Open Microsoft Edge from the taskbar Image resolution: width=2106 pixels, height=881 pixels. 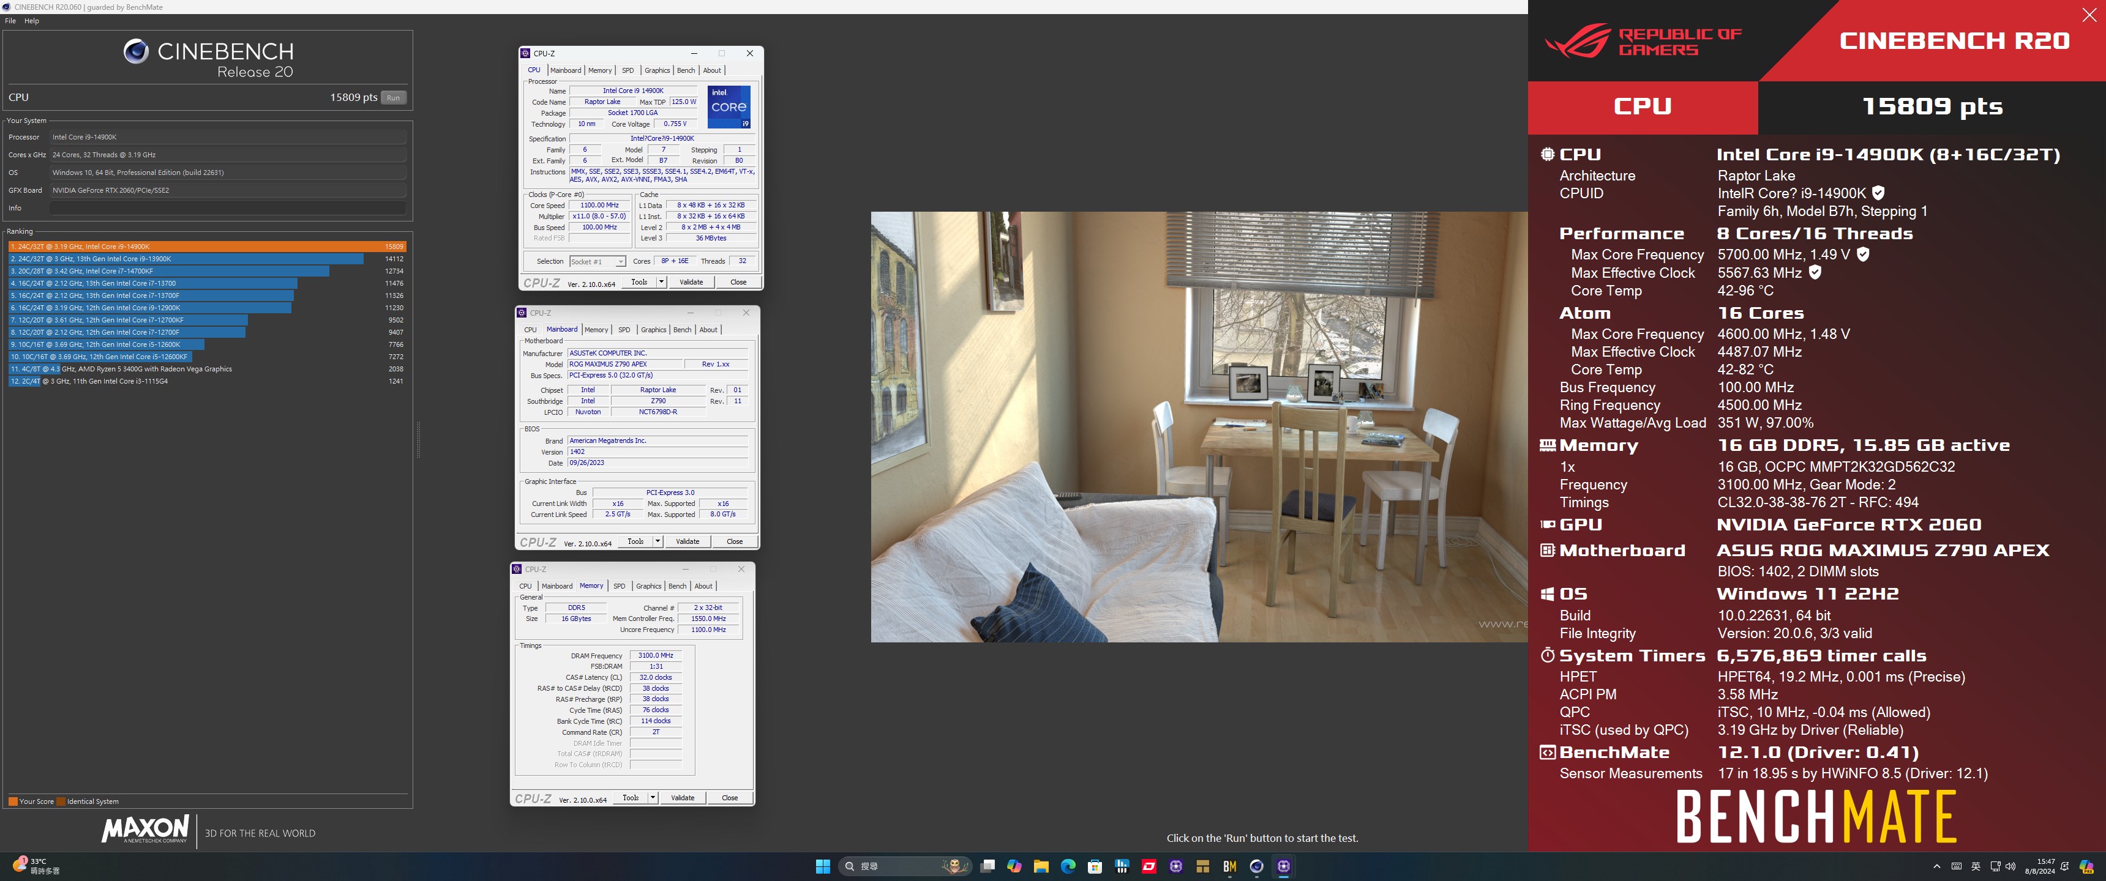click(x=1068, y=866)
